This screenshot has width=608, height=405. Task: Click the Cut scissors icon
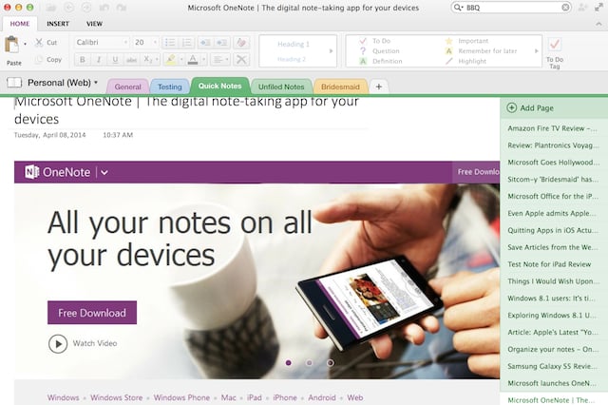[39, 42]
